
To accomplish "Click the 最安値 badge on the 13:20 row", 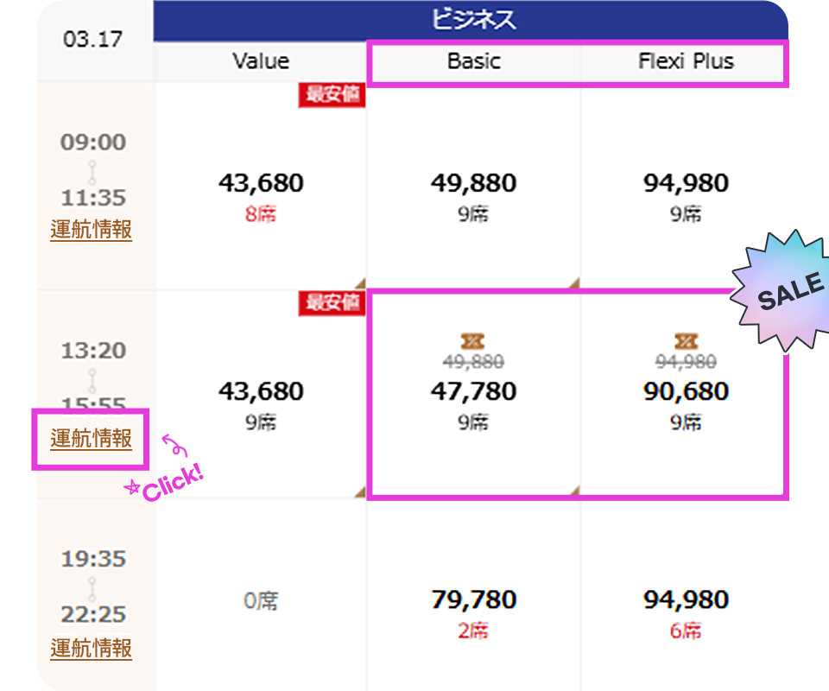I will pos(332,303).
